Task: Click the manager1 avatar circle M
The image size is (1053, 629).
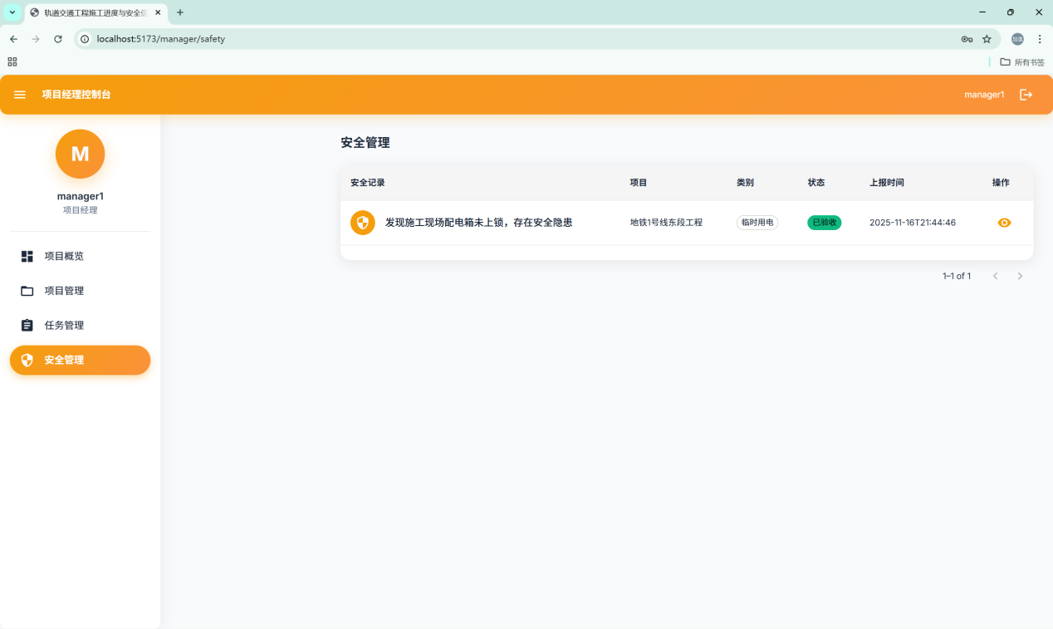Action: pos(80,154)
